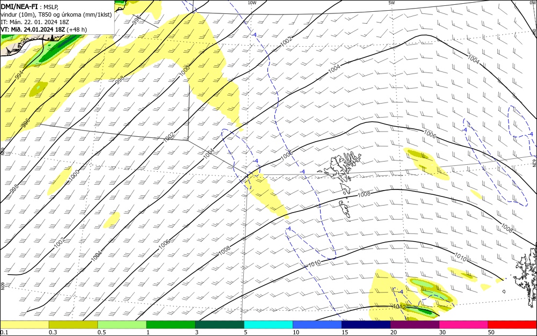
Task: Click the "10W" longitude label
Action: (x=252, y=3)
